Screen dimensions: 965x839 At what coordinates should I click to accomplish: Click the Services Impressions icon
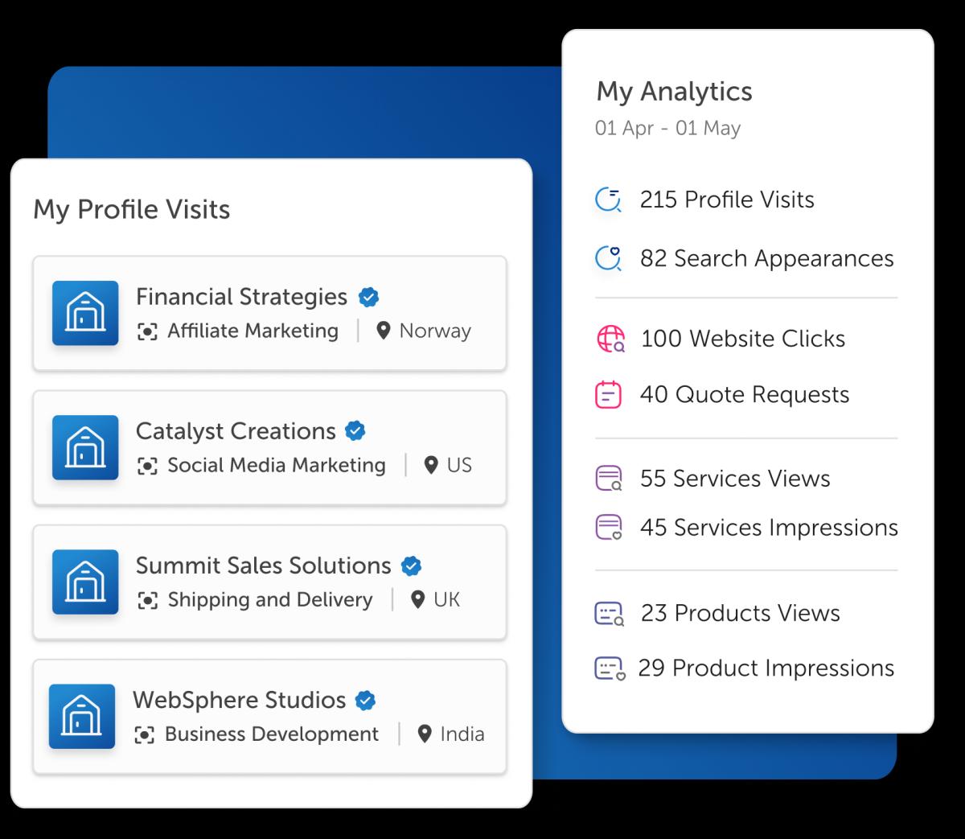click(609, 528)
